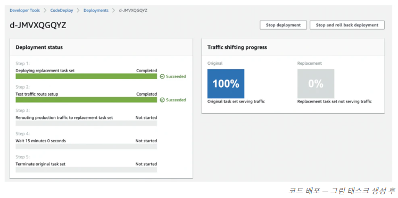Click the 'Step 3:' label
Viewport: 398px width, 198px height.
coord(22,110)
